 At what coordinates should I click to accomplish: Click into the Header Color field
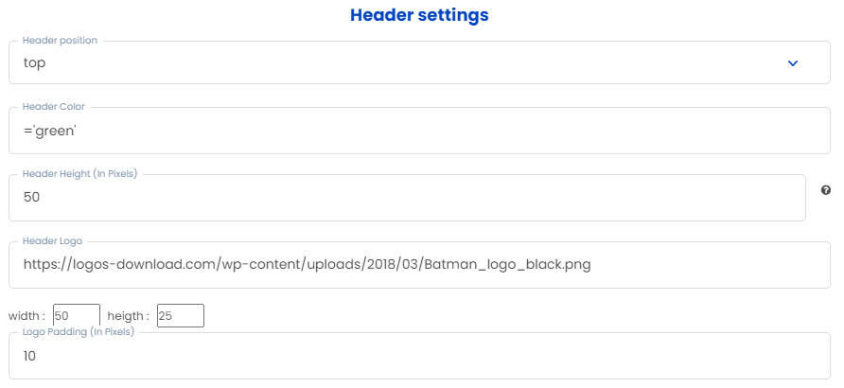(419, 131)
